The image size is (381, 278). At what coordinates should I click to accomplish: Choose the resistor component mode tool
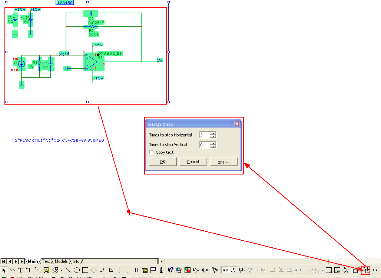coord(12,270)
